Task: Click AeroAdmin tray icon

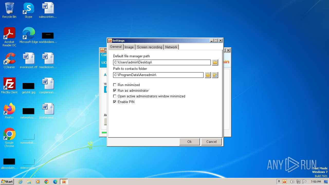Action: click(x=285, y=182)
